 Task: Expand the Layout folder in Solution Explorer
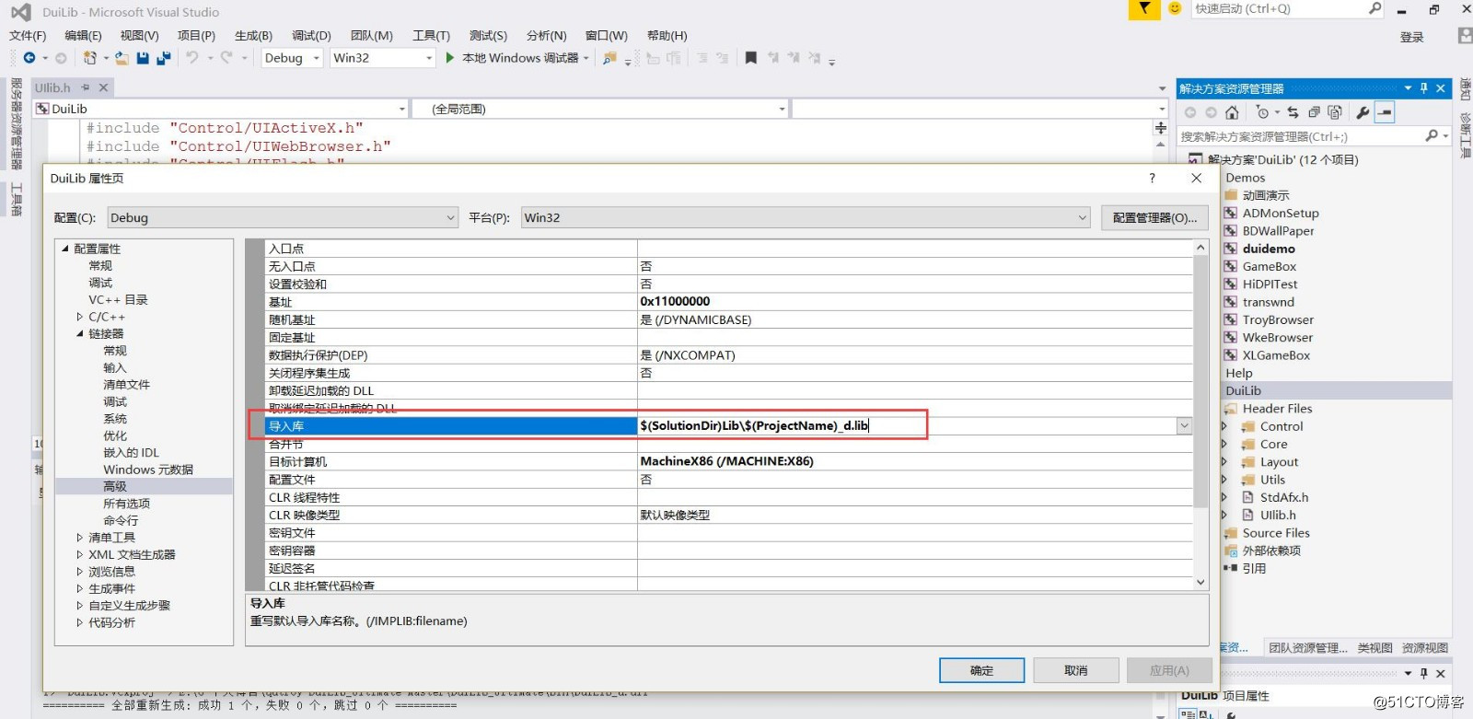coord(1224,462)
